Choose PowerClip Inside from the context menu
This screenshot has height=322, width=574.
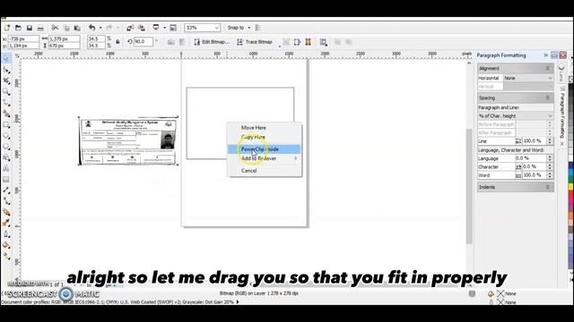pos(264,149)
